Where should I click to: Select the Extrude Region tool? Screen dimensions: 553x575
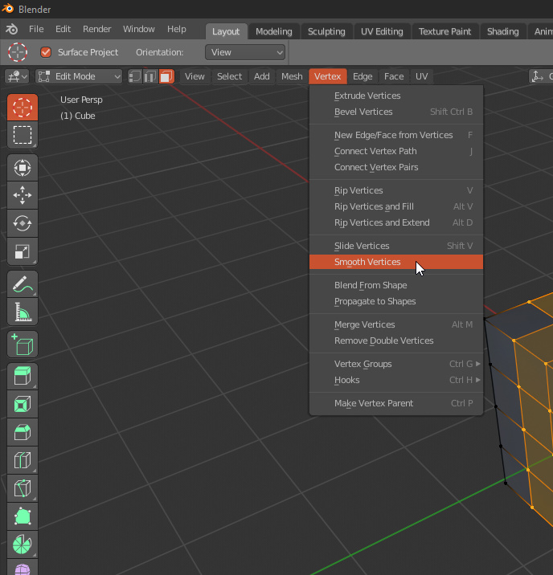click(23, 377)
